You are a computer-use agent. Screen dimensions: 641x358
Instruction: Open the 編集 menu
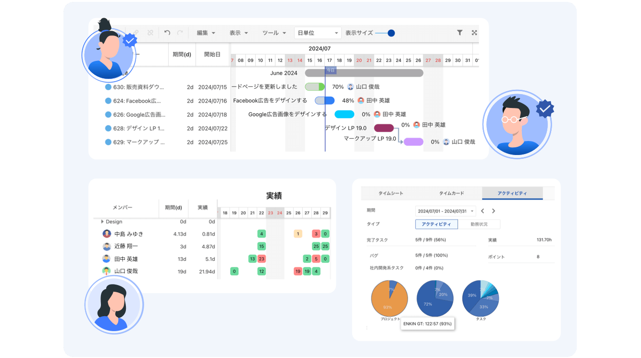tap(206, 33)
